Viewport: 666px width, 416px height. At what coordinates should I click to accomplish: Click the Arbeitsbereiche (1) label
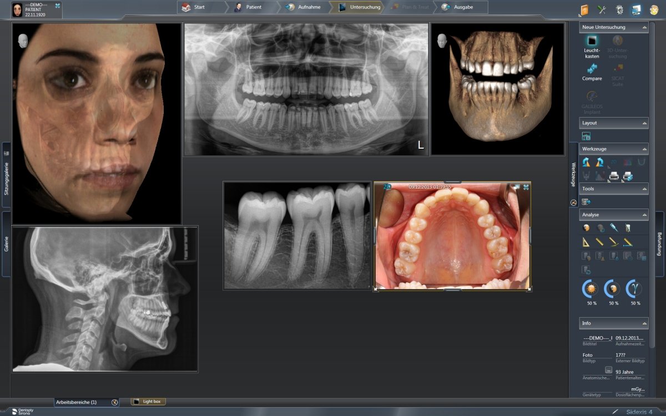(x=77, y=402)
